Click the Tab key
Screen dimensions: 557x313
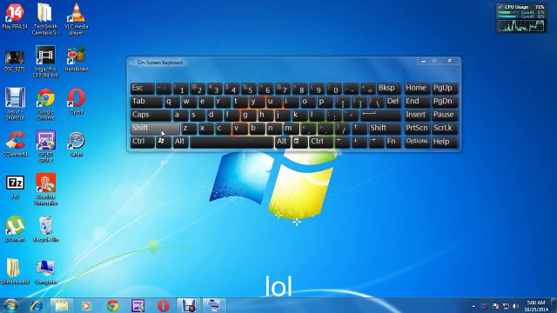pyautogui.click(x=146, y=102)
